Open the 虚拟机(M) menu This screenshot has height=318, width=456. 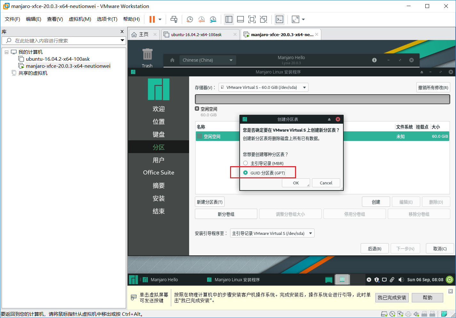[x=80, y=19]
